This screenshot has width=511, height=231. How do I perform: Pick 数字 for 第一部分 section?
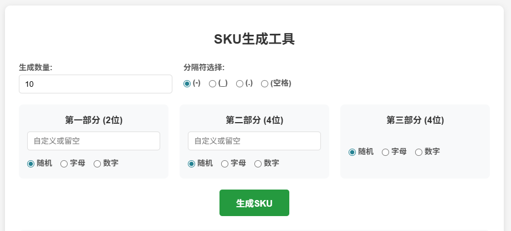pos(98,164)
